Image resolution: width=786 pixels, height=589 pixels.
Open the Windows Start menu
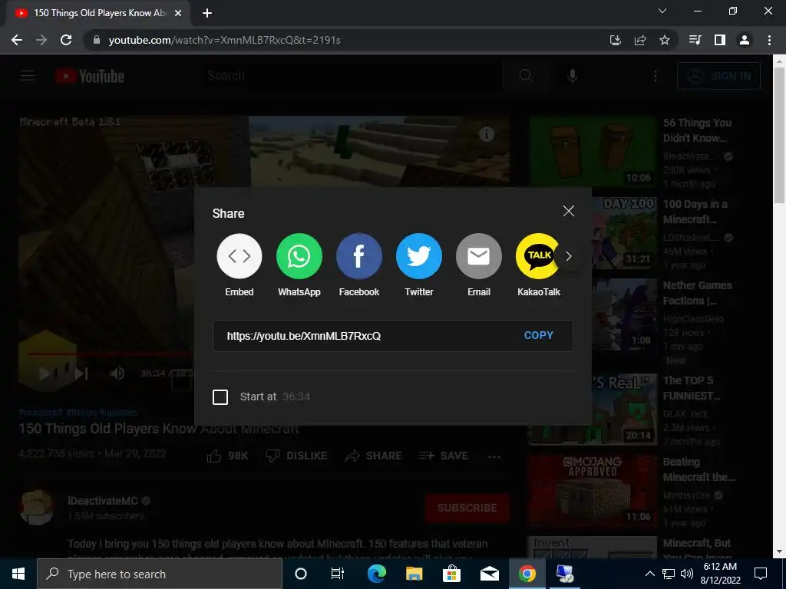click(18, 574)
